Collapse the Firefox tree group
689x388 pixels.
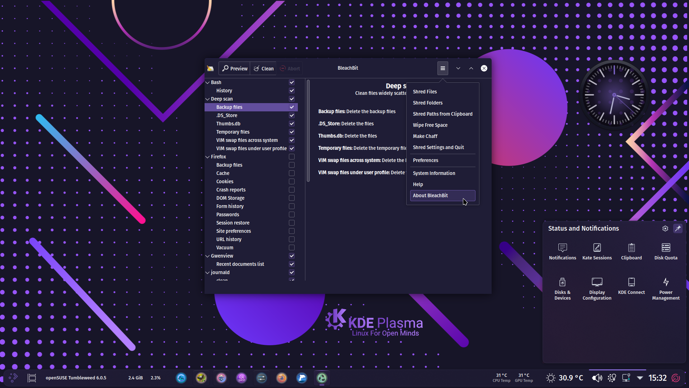[x=207, y=157]
